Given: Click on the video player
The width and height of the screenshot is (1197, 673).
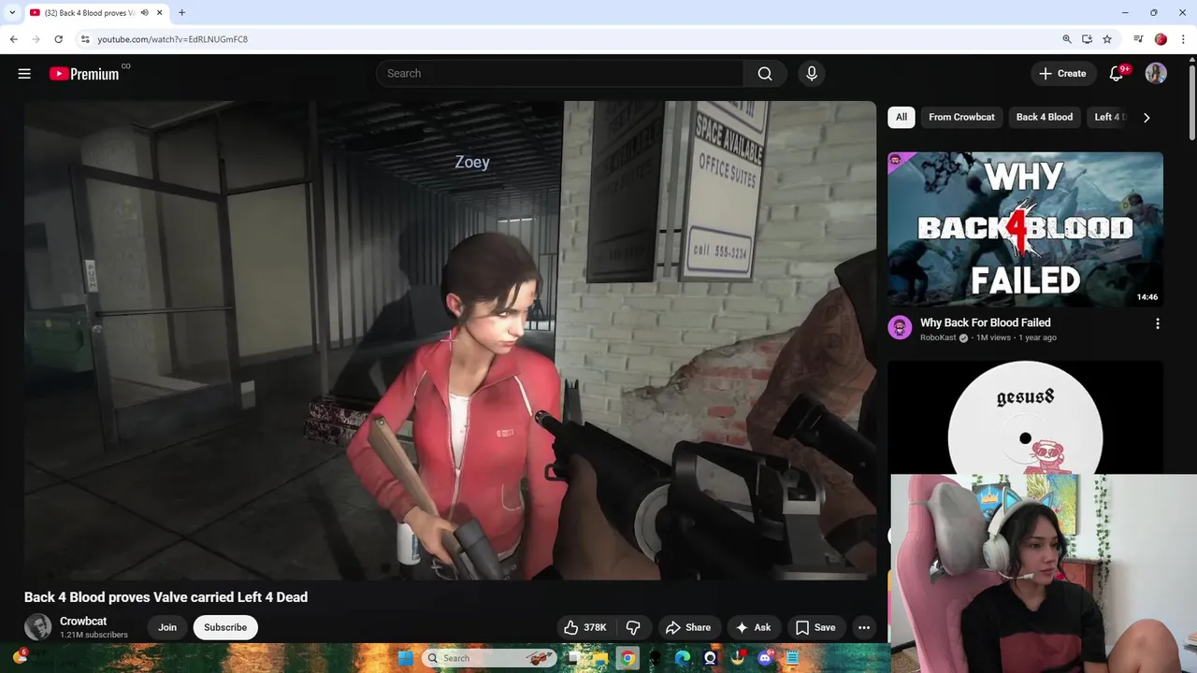Looking at the screenshot, I should coord(450,340).
